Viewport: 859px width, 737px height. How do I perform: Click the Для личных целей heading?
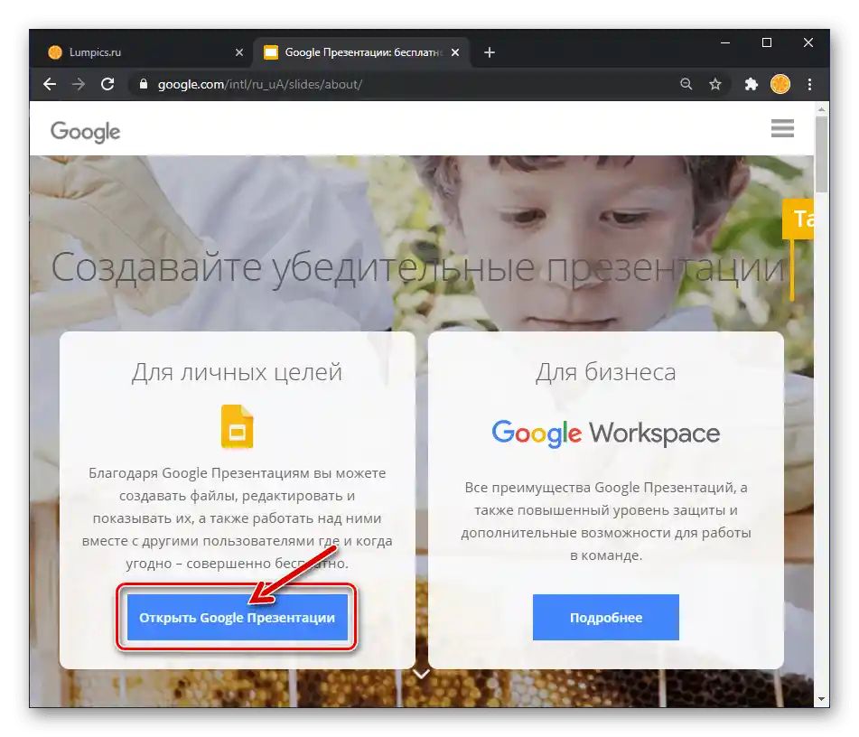(238, 372)
